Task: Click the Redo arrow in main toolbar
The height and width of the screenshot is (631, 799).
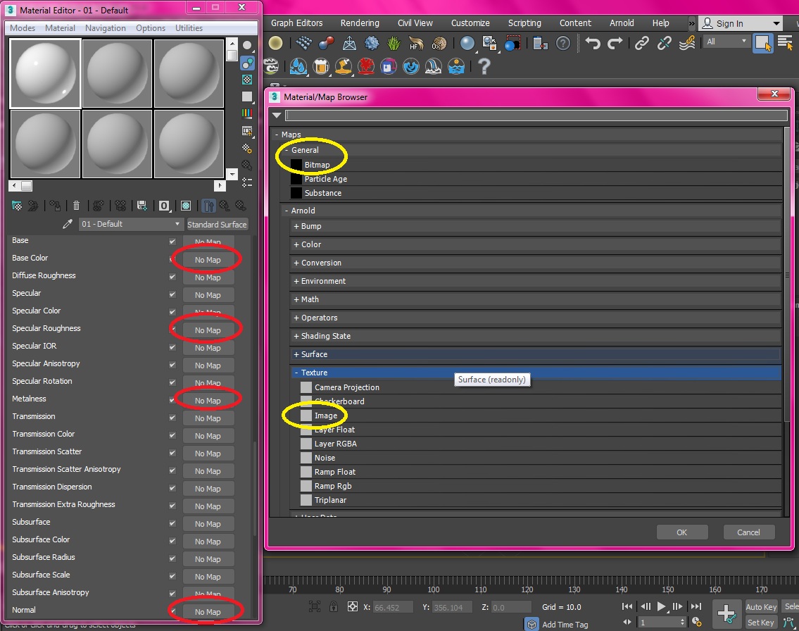Action: coord(615,44)
